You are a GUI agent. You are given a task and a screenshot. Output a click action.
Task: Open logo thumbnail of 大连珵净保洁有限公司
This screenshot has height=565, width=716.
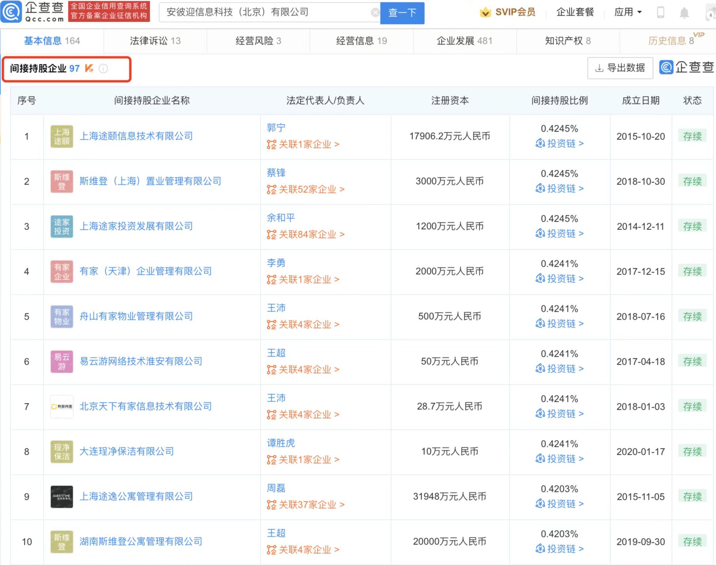pos(62,452)
